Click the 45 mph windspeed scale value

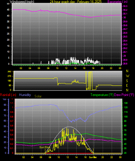pos(8,10)
